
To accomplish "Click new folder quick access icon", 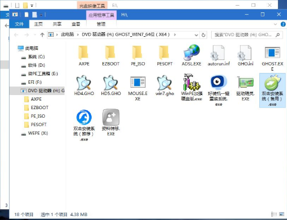I will click(35, 15).
